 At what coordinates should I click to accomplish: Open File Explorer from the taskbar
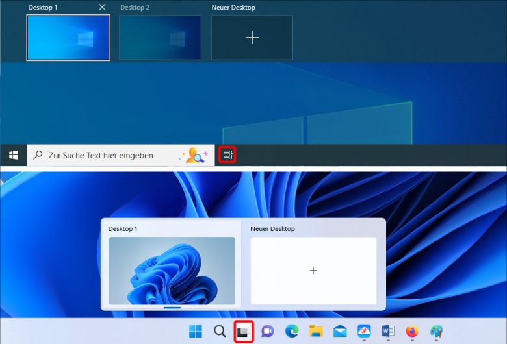(316, 332)
